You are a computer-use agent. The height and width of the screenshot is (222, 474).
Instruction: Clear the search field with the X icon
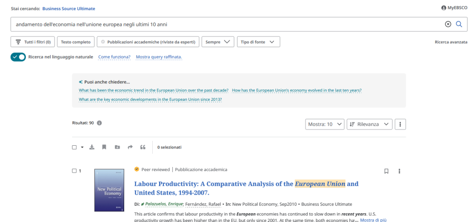448,24
